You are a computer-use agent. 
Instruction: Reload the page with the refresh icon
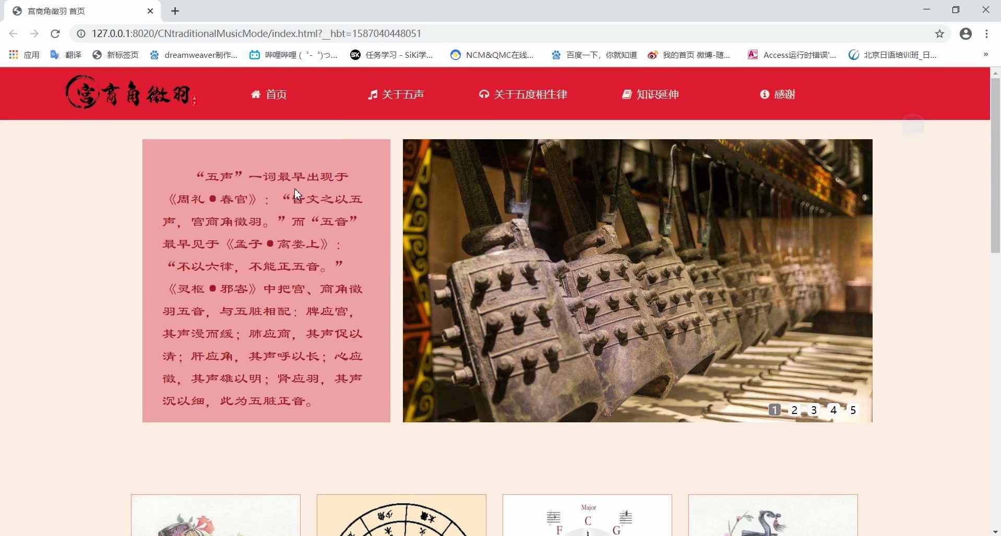tap(55, 33)
